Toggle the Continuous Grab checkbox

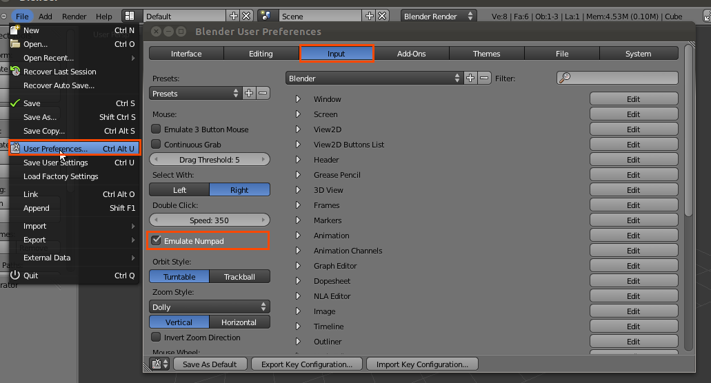[157, 145]
